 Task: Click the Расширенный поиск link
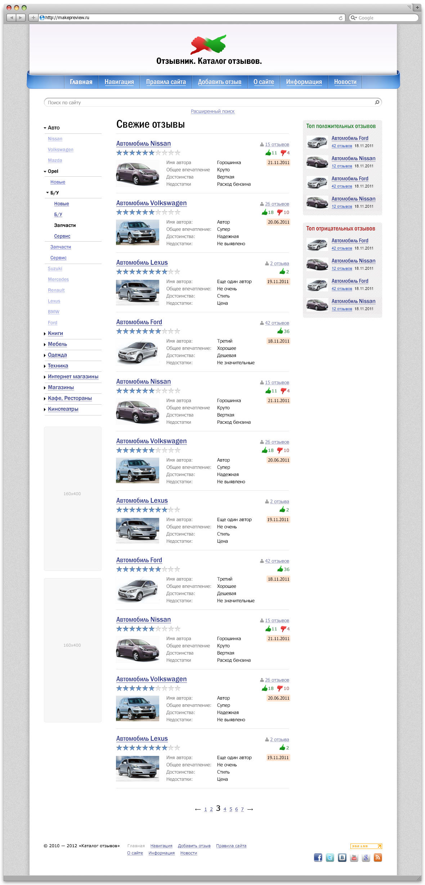click(x=212, y=111)
